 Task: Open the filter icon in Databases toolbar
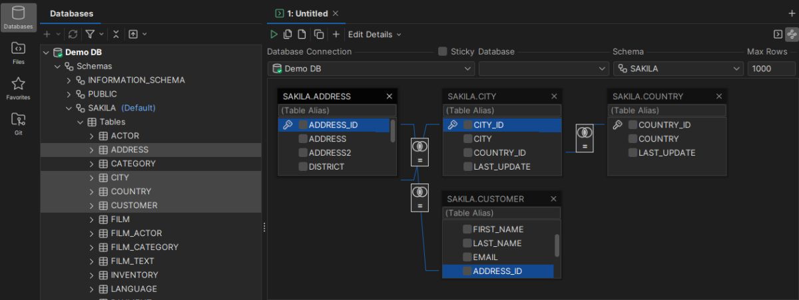point(91,33)
